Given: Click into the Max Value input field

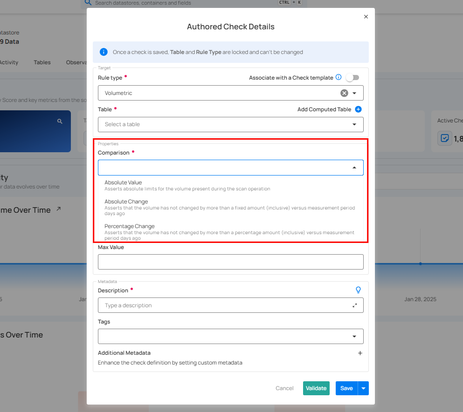Looking at the screenshot, I should click(230, 262).
